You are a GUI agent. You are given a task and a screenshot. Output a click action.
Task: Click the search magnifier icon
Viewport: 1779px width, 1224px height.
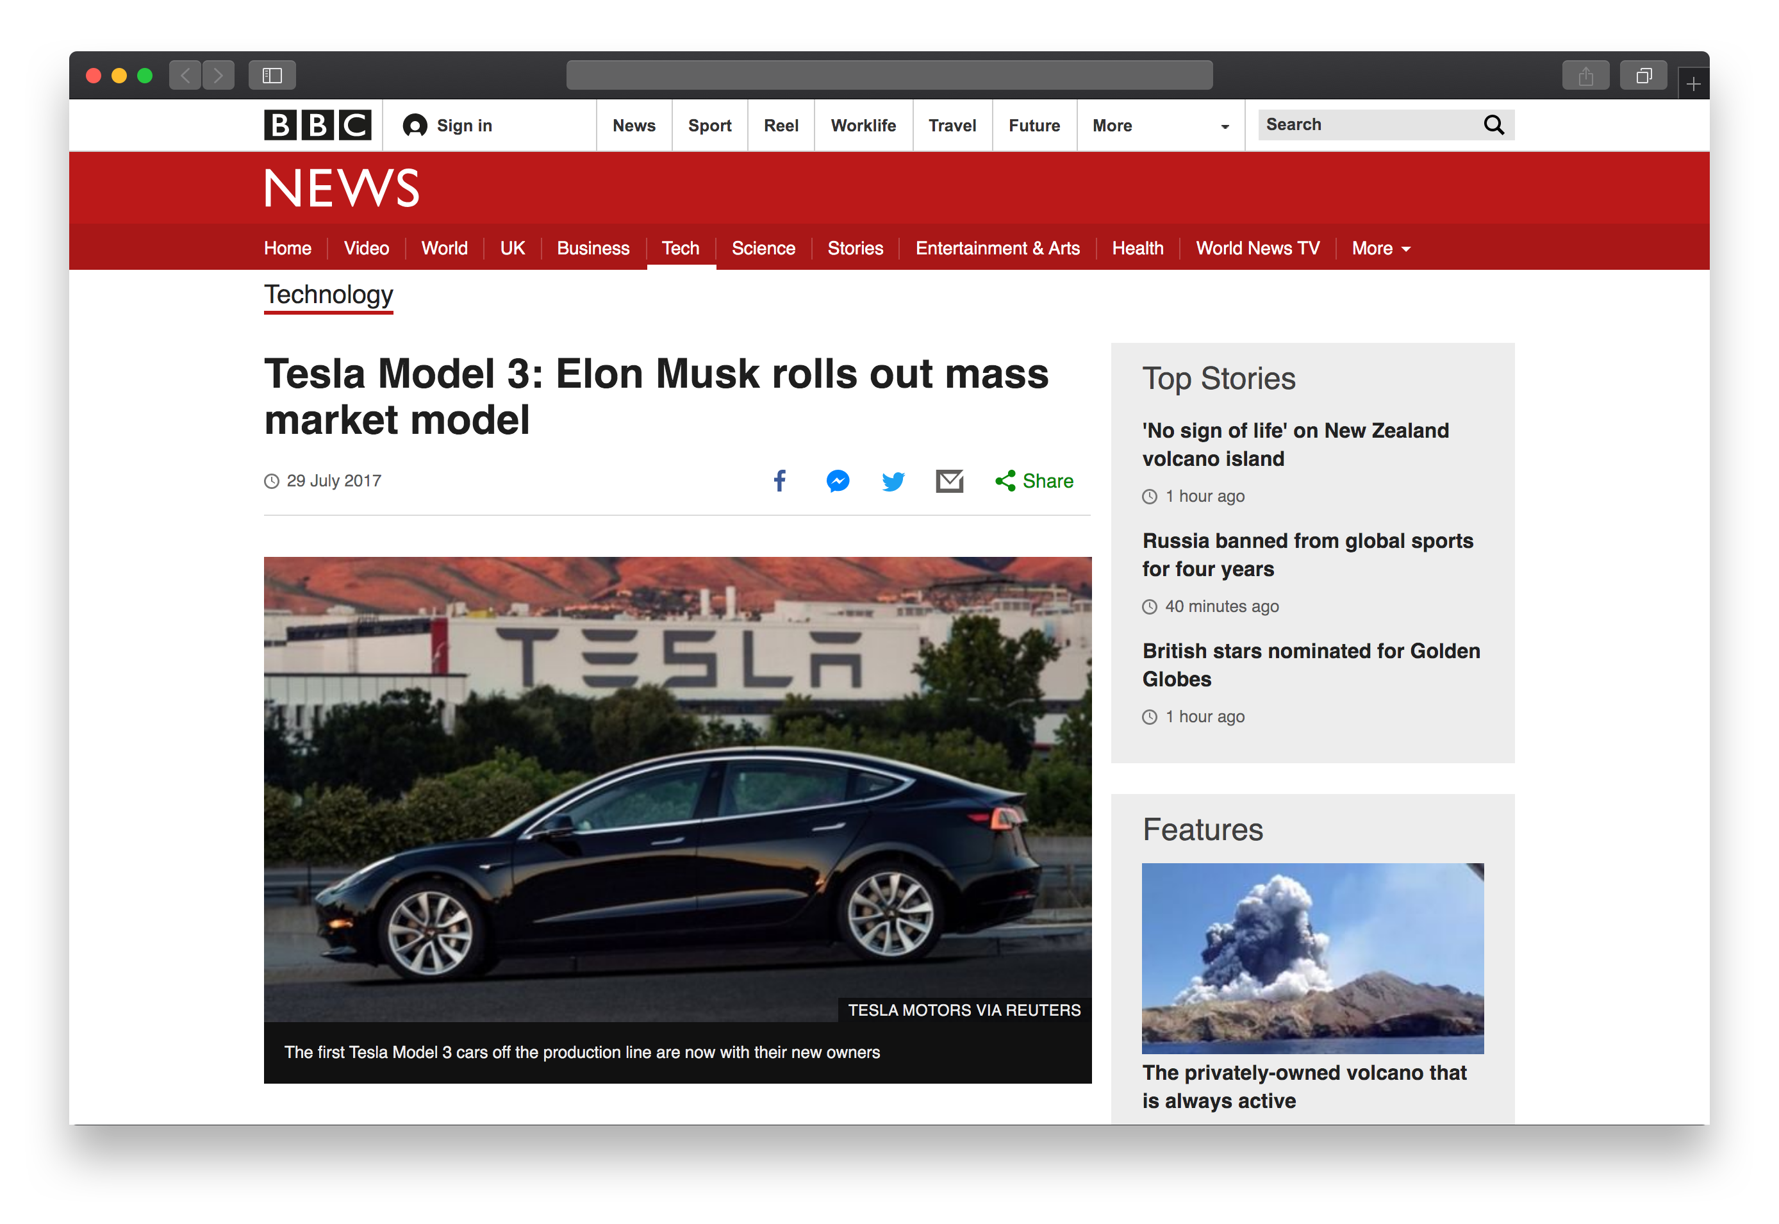click(x=1493, y=125)
